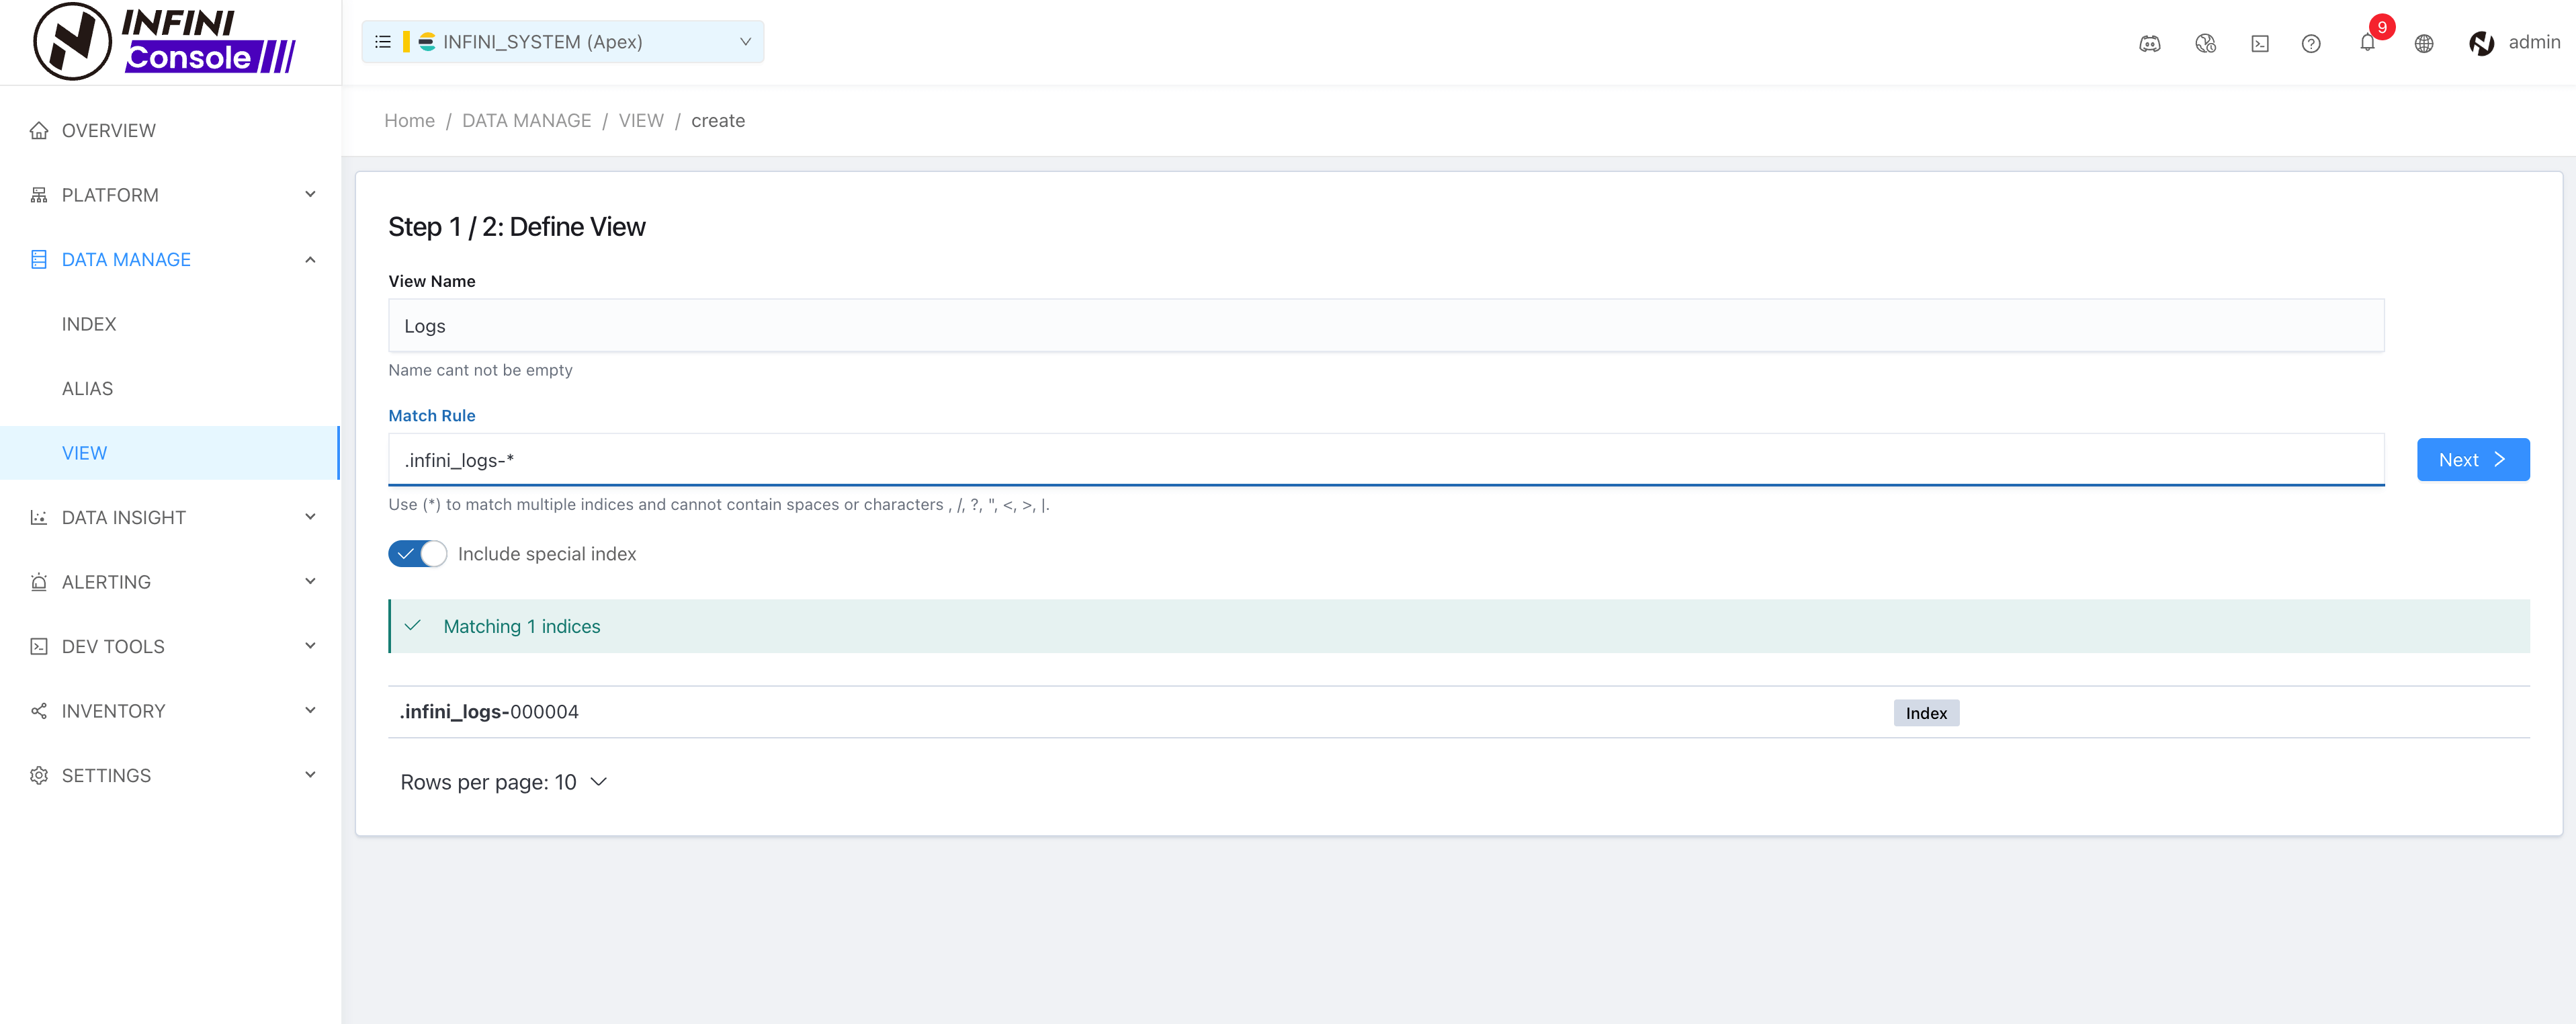
Task: Open Rows per page dropdown
Action: pyautogui.click(x=503, y=782)
